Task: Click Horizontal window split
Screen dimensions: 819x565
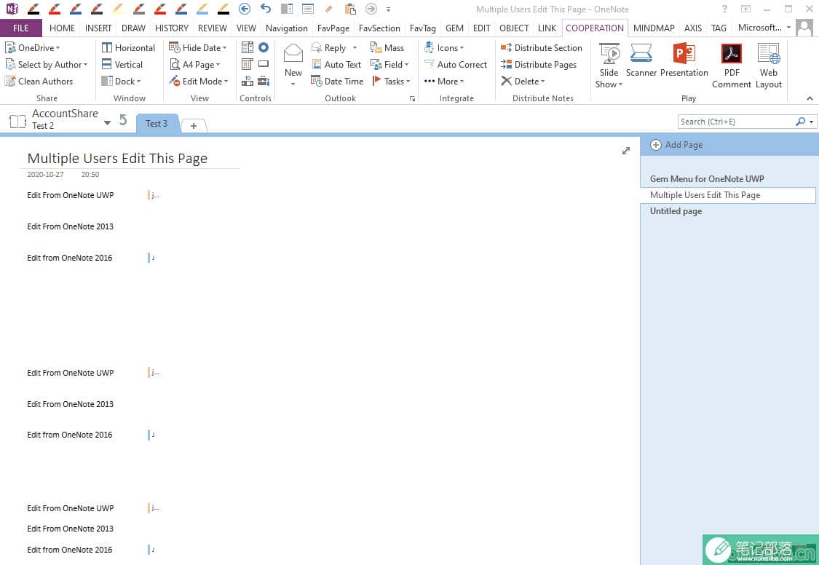Action: 128,47
